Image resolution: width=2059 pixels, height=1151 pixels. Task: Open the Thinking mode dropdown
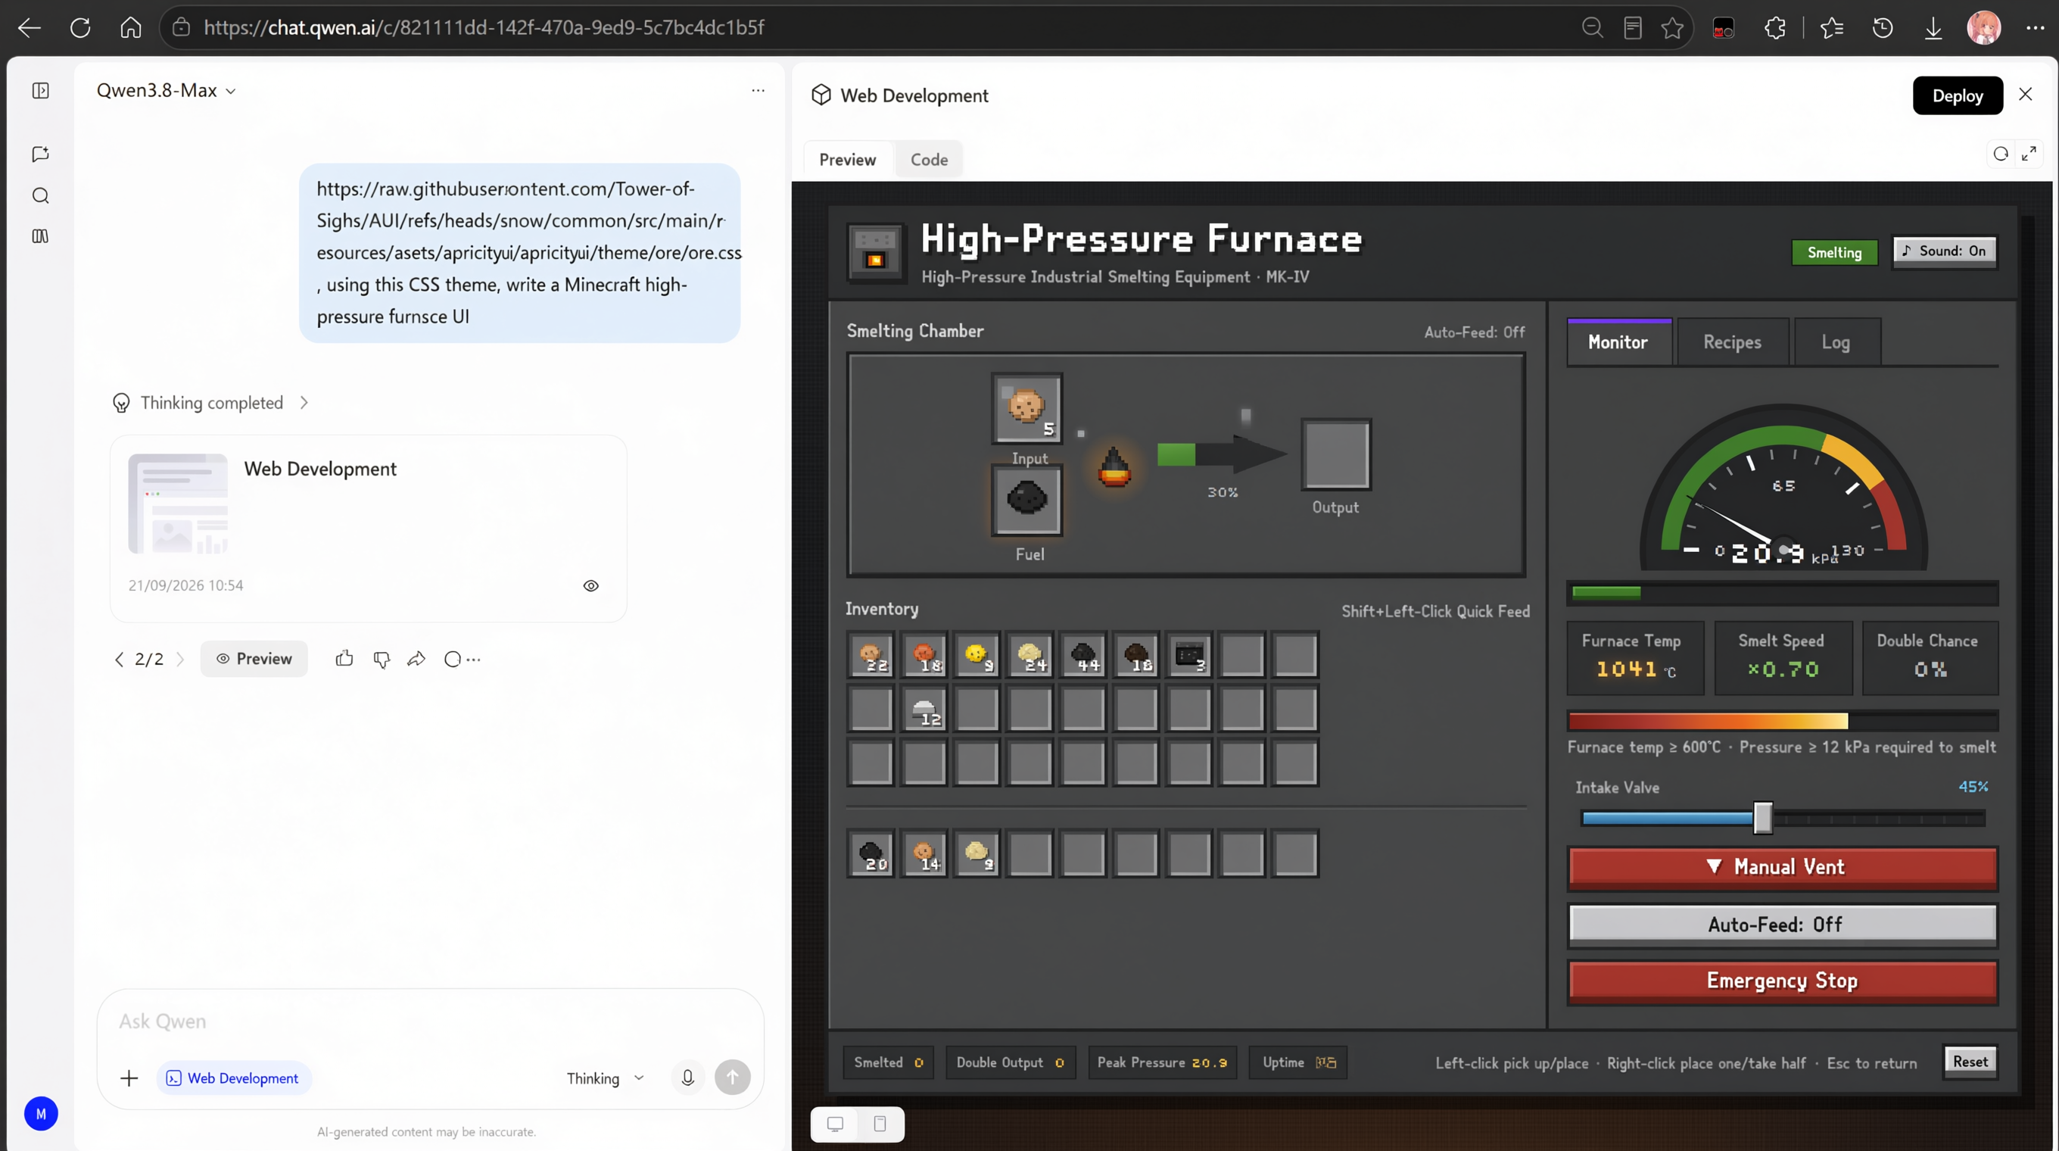coord(605,1078)
